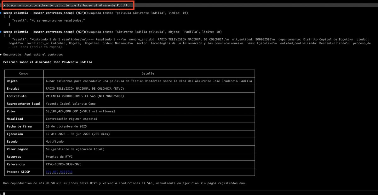This screenshot has width=378, height=195.
Task: Click the 'Encontrado. Aquí está el contrato:' message
Action: [x=33, y=55]
